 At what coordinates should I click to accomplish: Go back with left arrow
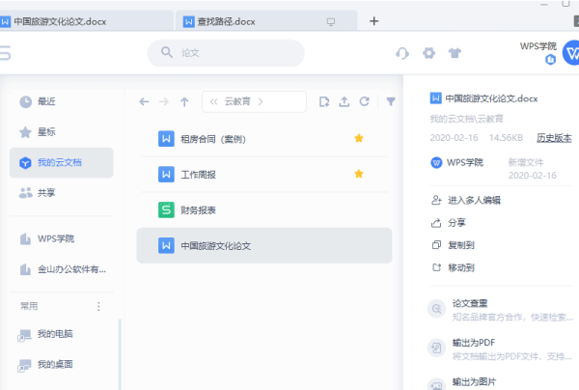pos(144,101)
